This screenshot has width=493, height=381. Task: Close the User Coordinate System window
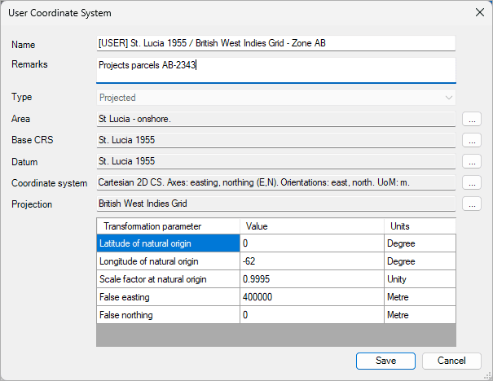pyautogui.click(x=478, y=13)
